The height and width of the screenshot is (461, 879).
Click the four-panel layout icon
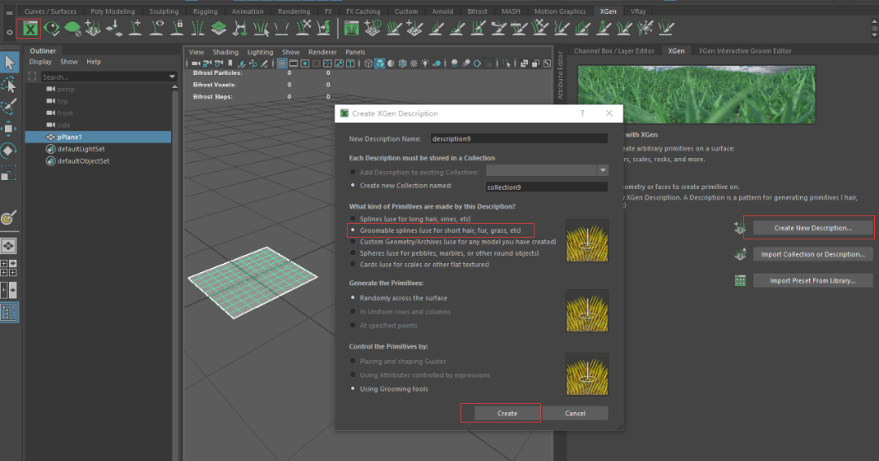point(9,267)
